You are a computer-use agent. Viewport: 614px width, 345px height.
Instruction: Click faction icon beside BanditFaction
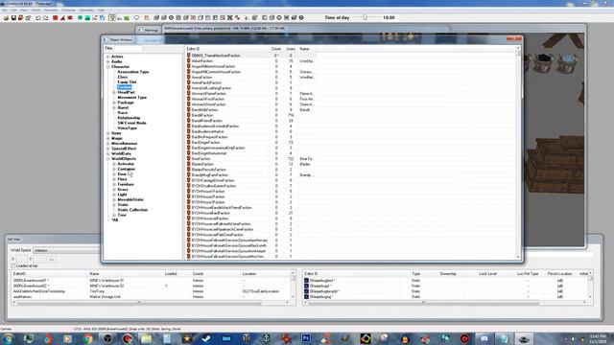point(189,115)
